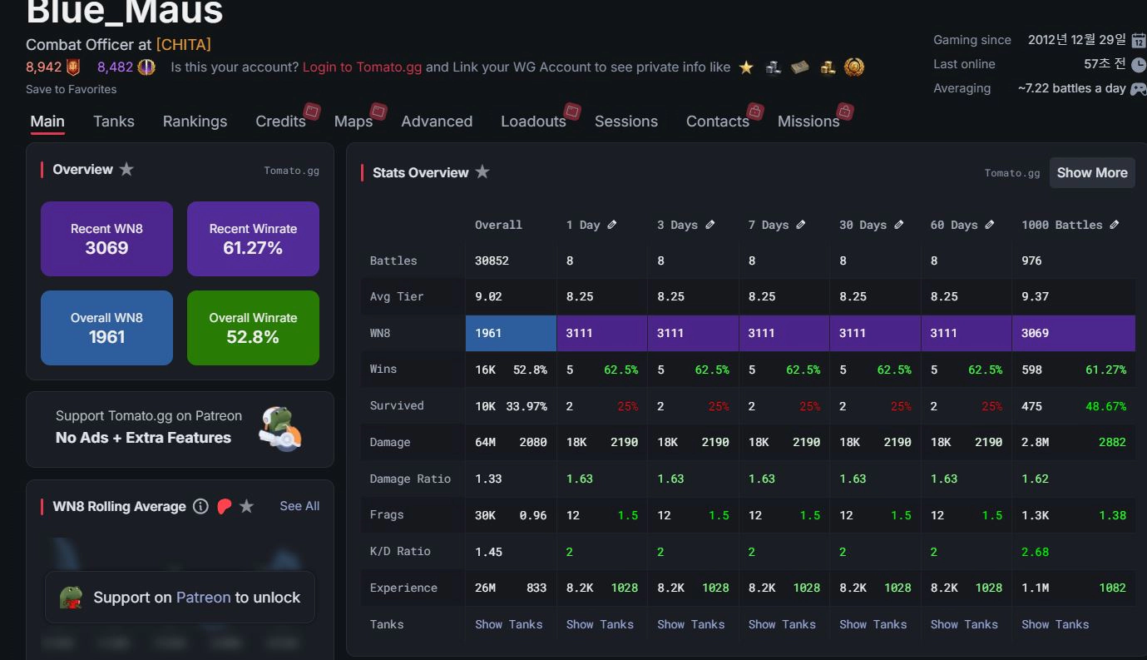Open the Loadouts tab
The image size is (1147, 660).
click(x=533, y=122)
